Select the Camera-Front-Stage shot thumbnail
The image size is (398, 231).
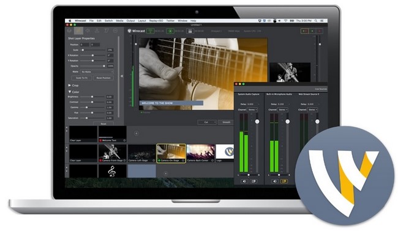coord(113,153)
